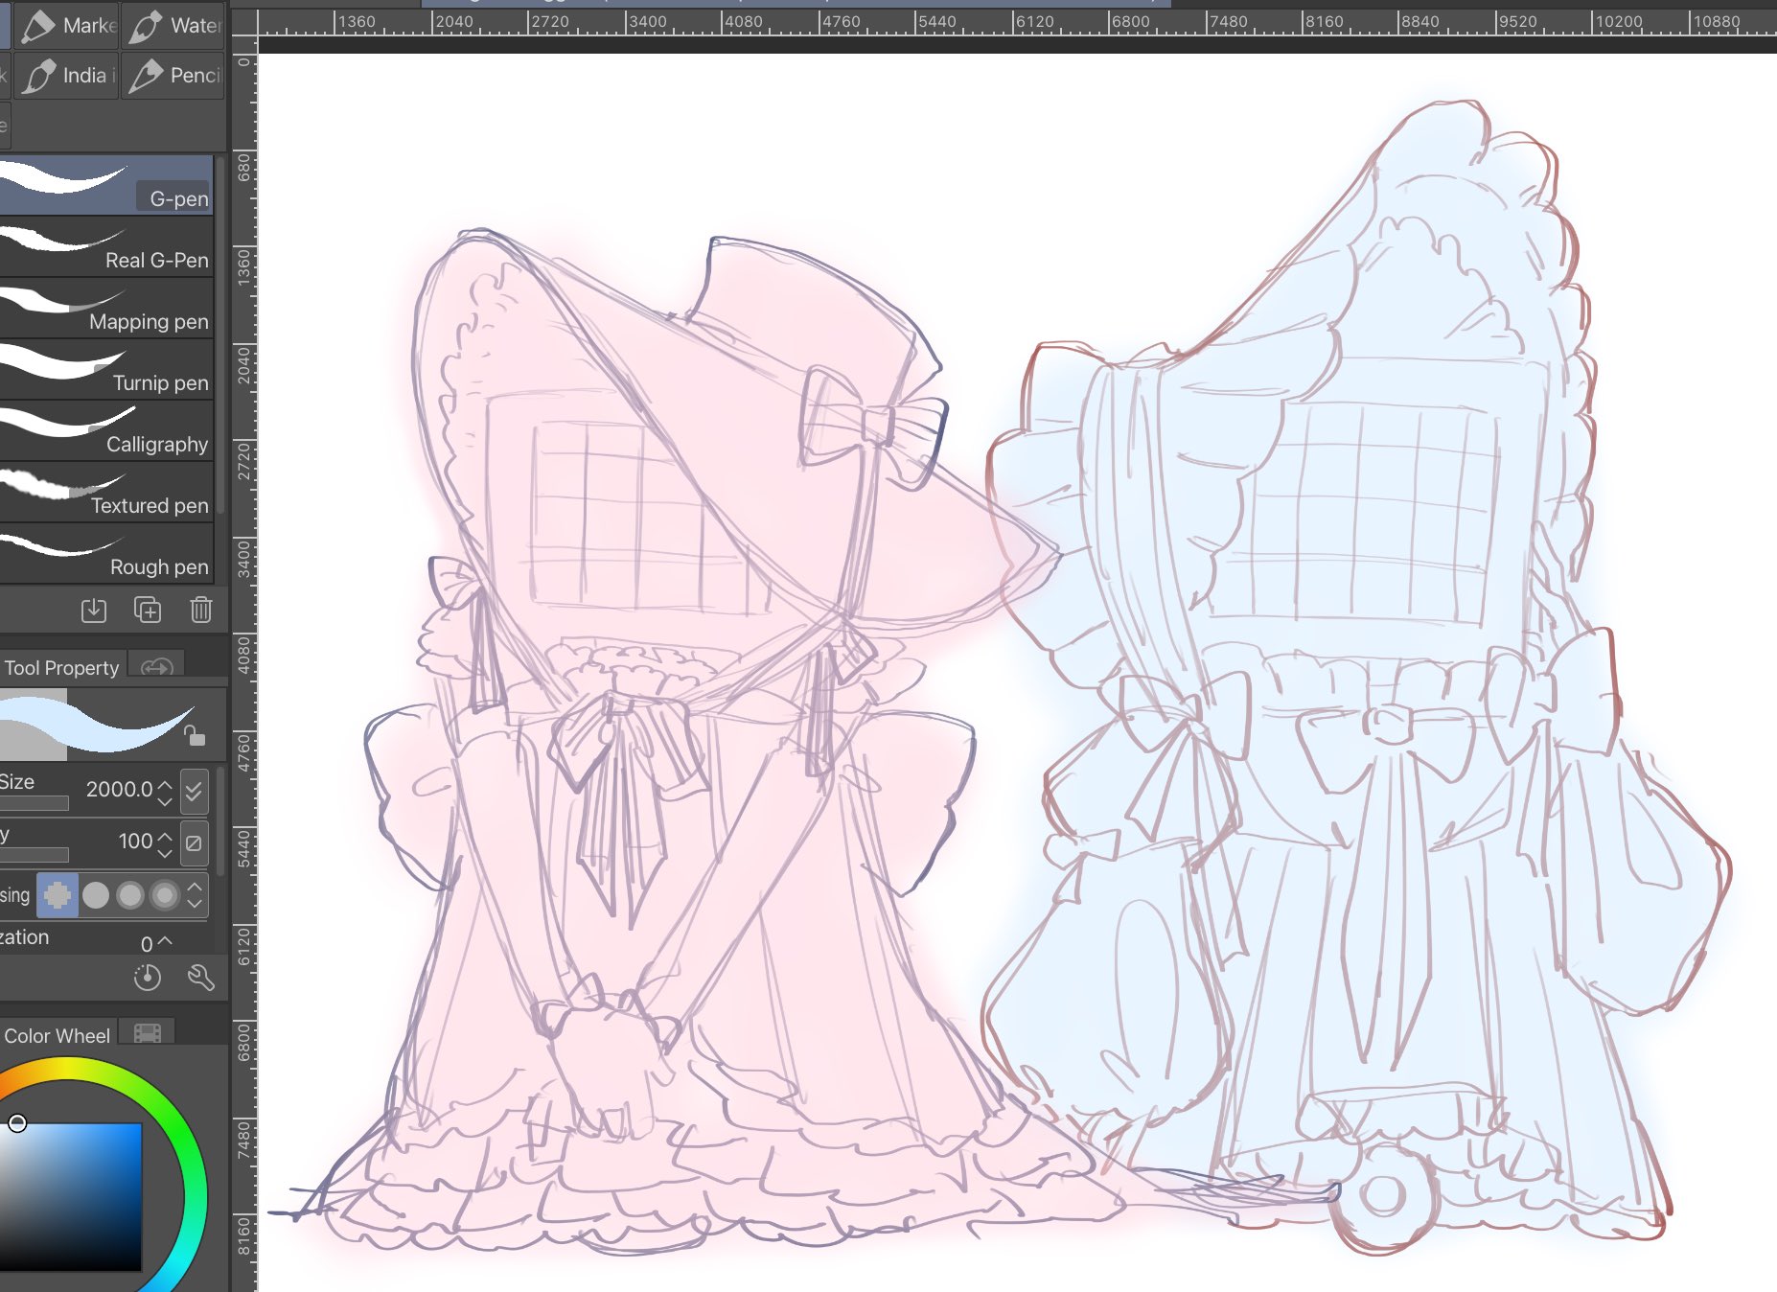Click the Stabilization stepper arrow
The width and height of the screenshot is (1777, 1292).
165,942
